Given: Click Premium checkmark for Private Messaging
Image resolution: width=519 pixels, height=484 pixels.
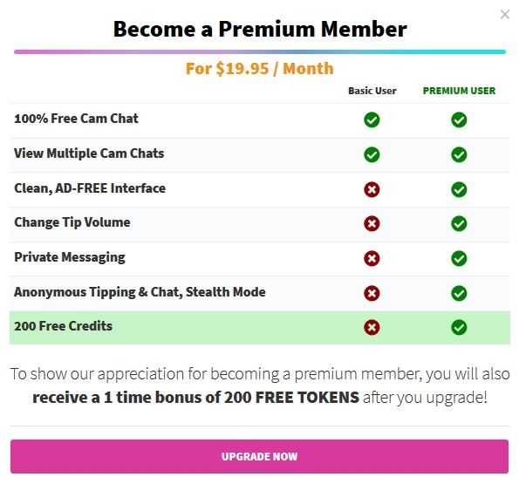Looking at the screenshot, I should 459,258.
